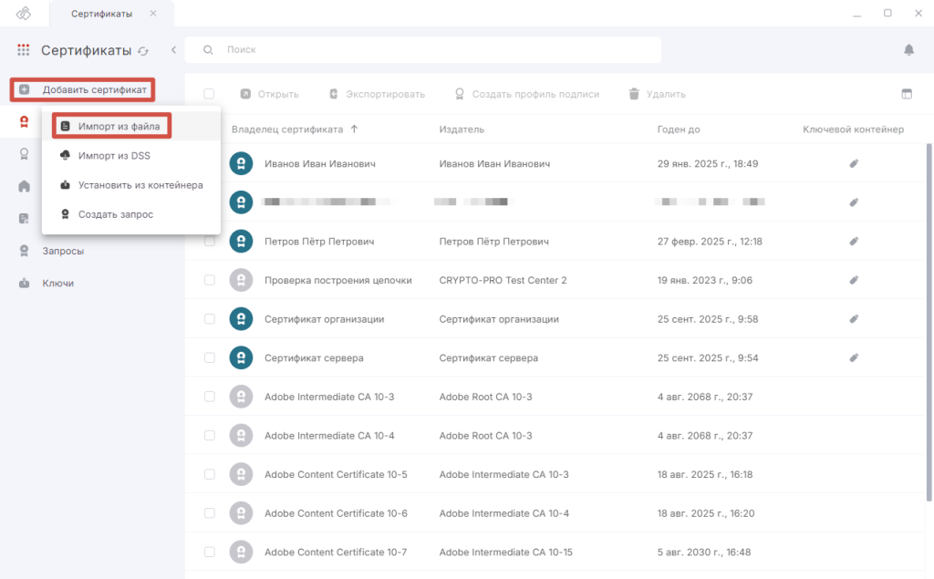The image size is (934, 579).
Task: Click avatar icon of Adobe Intermediate CA 10-3 owner row
Action: click(x=241, y=397)
